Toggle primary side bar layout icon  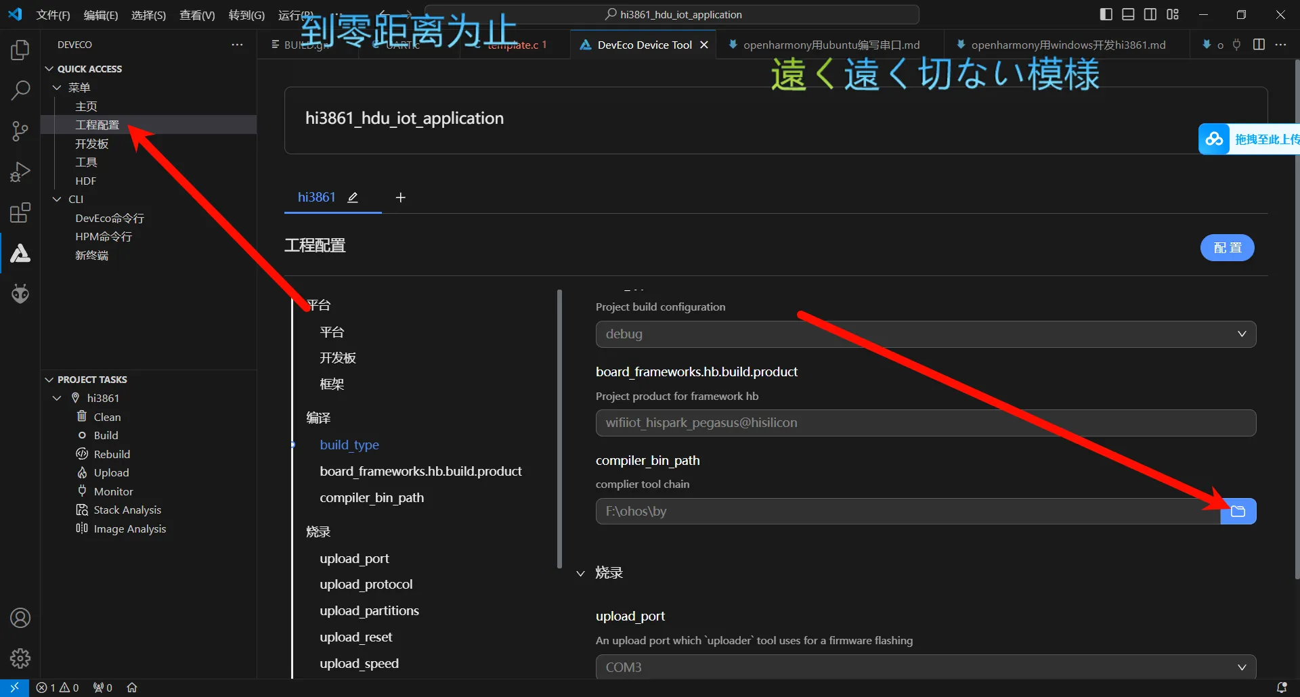click(1106, 14)
